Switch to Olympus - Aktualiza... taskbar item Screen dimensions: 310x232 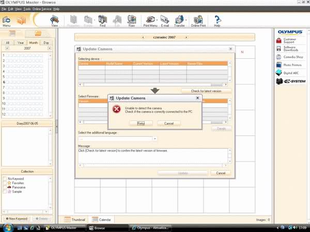(151, 228)
